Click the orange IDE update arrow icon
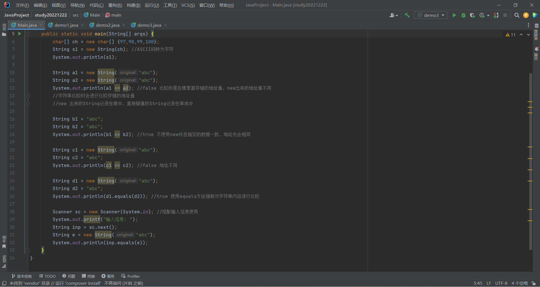 [x=526, y=15]
